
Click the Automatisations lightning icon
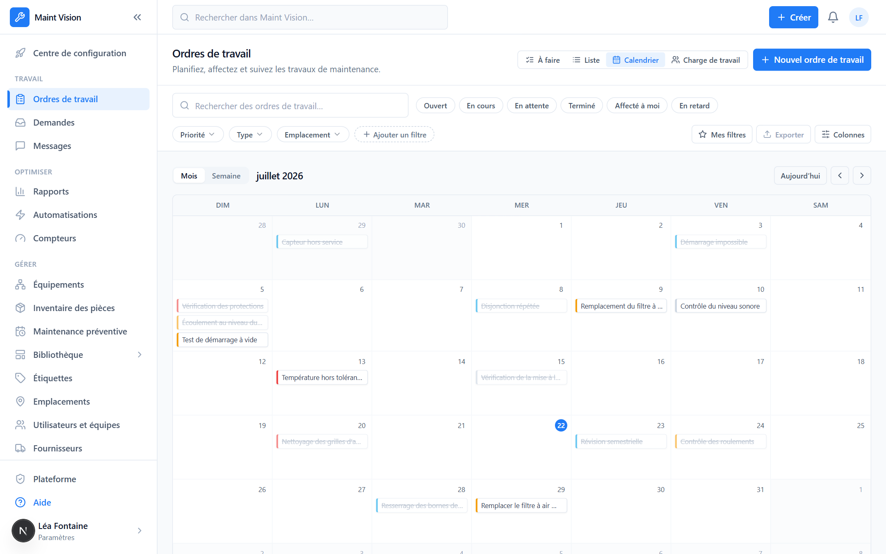(x=20, y=215)
